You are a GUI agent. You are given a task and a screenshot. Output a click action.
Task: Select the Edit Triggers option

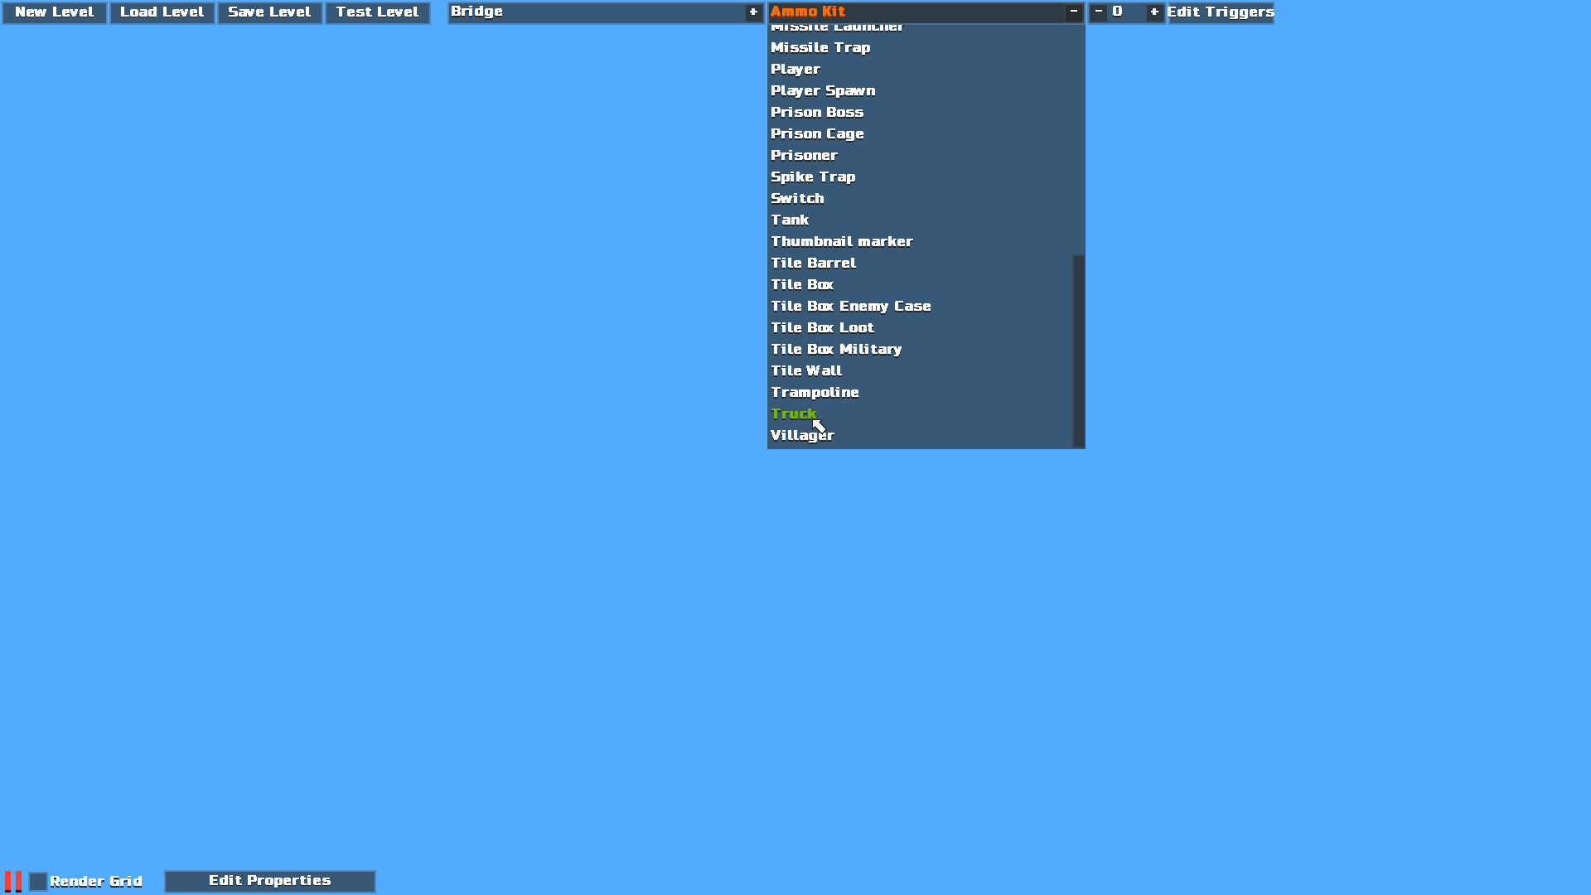[x=1221, y=12]
